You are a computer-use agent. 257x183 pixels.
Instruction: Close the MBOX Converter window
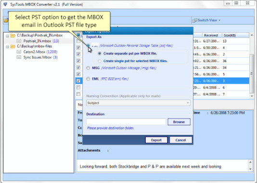(247, 3)
